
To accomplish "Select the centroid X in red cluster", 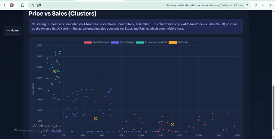I will 172,124.
